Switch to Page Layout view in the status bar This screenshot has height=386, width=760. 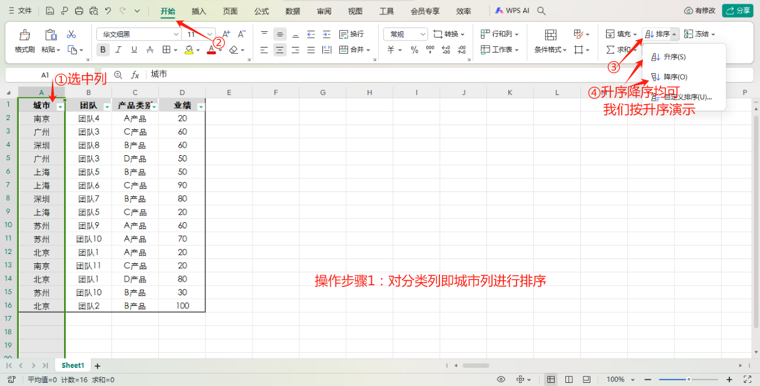[x=568, y=379]
